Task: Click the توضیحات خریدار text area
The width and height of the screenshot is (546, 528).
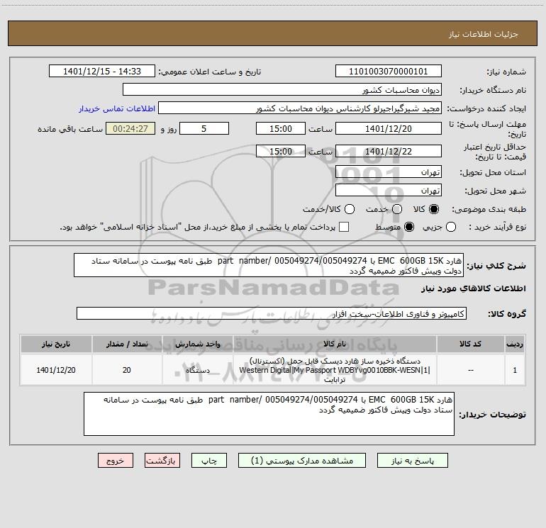Action: click(269, 414)
